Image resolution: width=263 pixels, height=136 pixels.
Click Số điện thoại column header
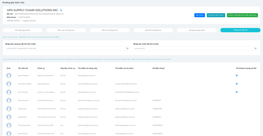(158, 68)
